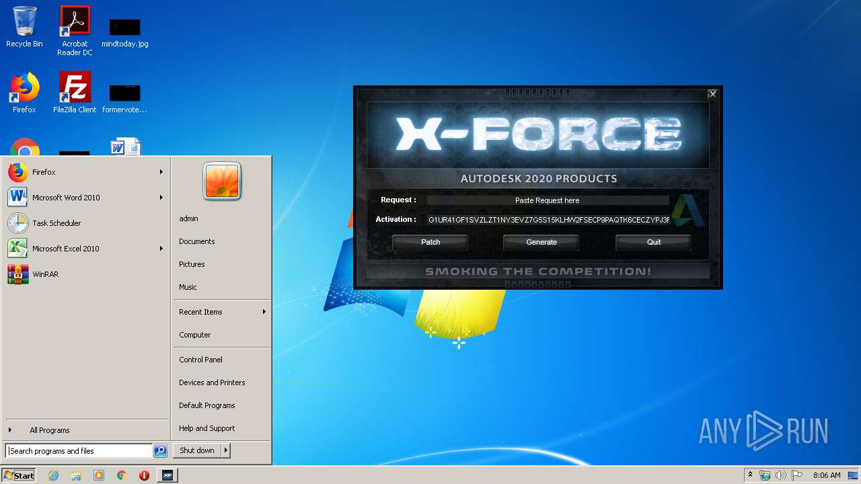Focus the Search programs and files box
This screenshot has height=484, width=861.
tap(79, 451)
